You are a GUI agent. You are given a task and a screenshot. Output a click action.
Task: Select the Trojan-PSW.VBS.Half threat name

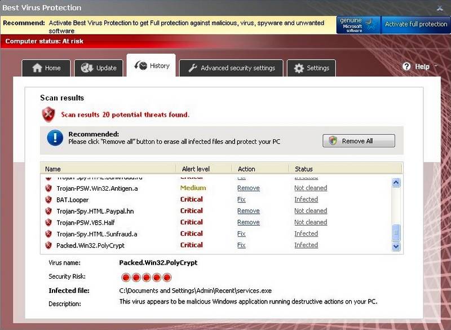point(86,223)
